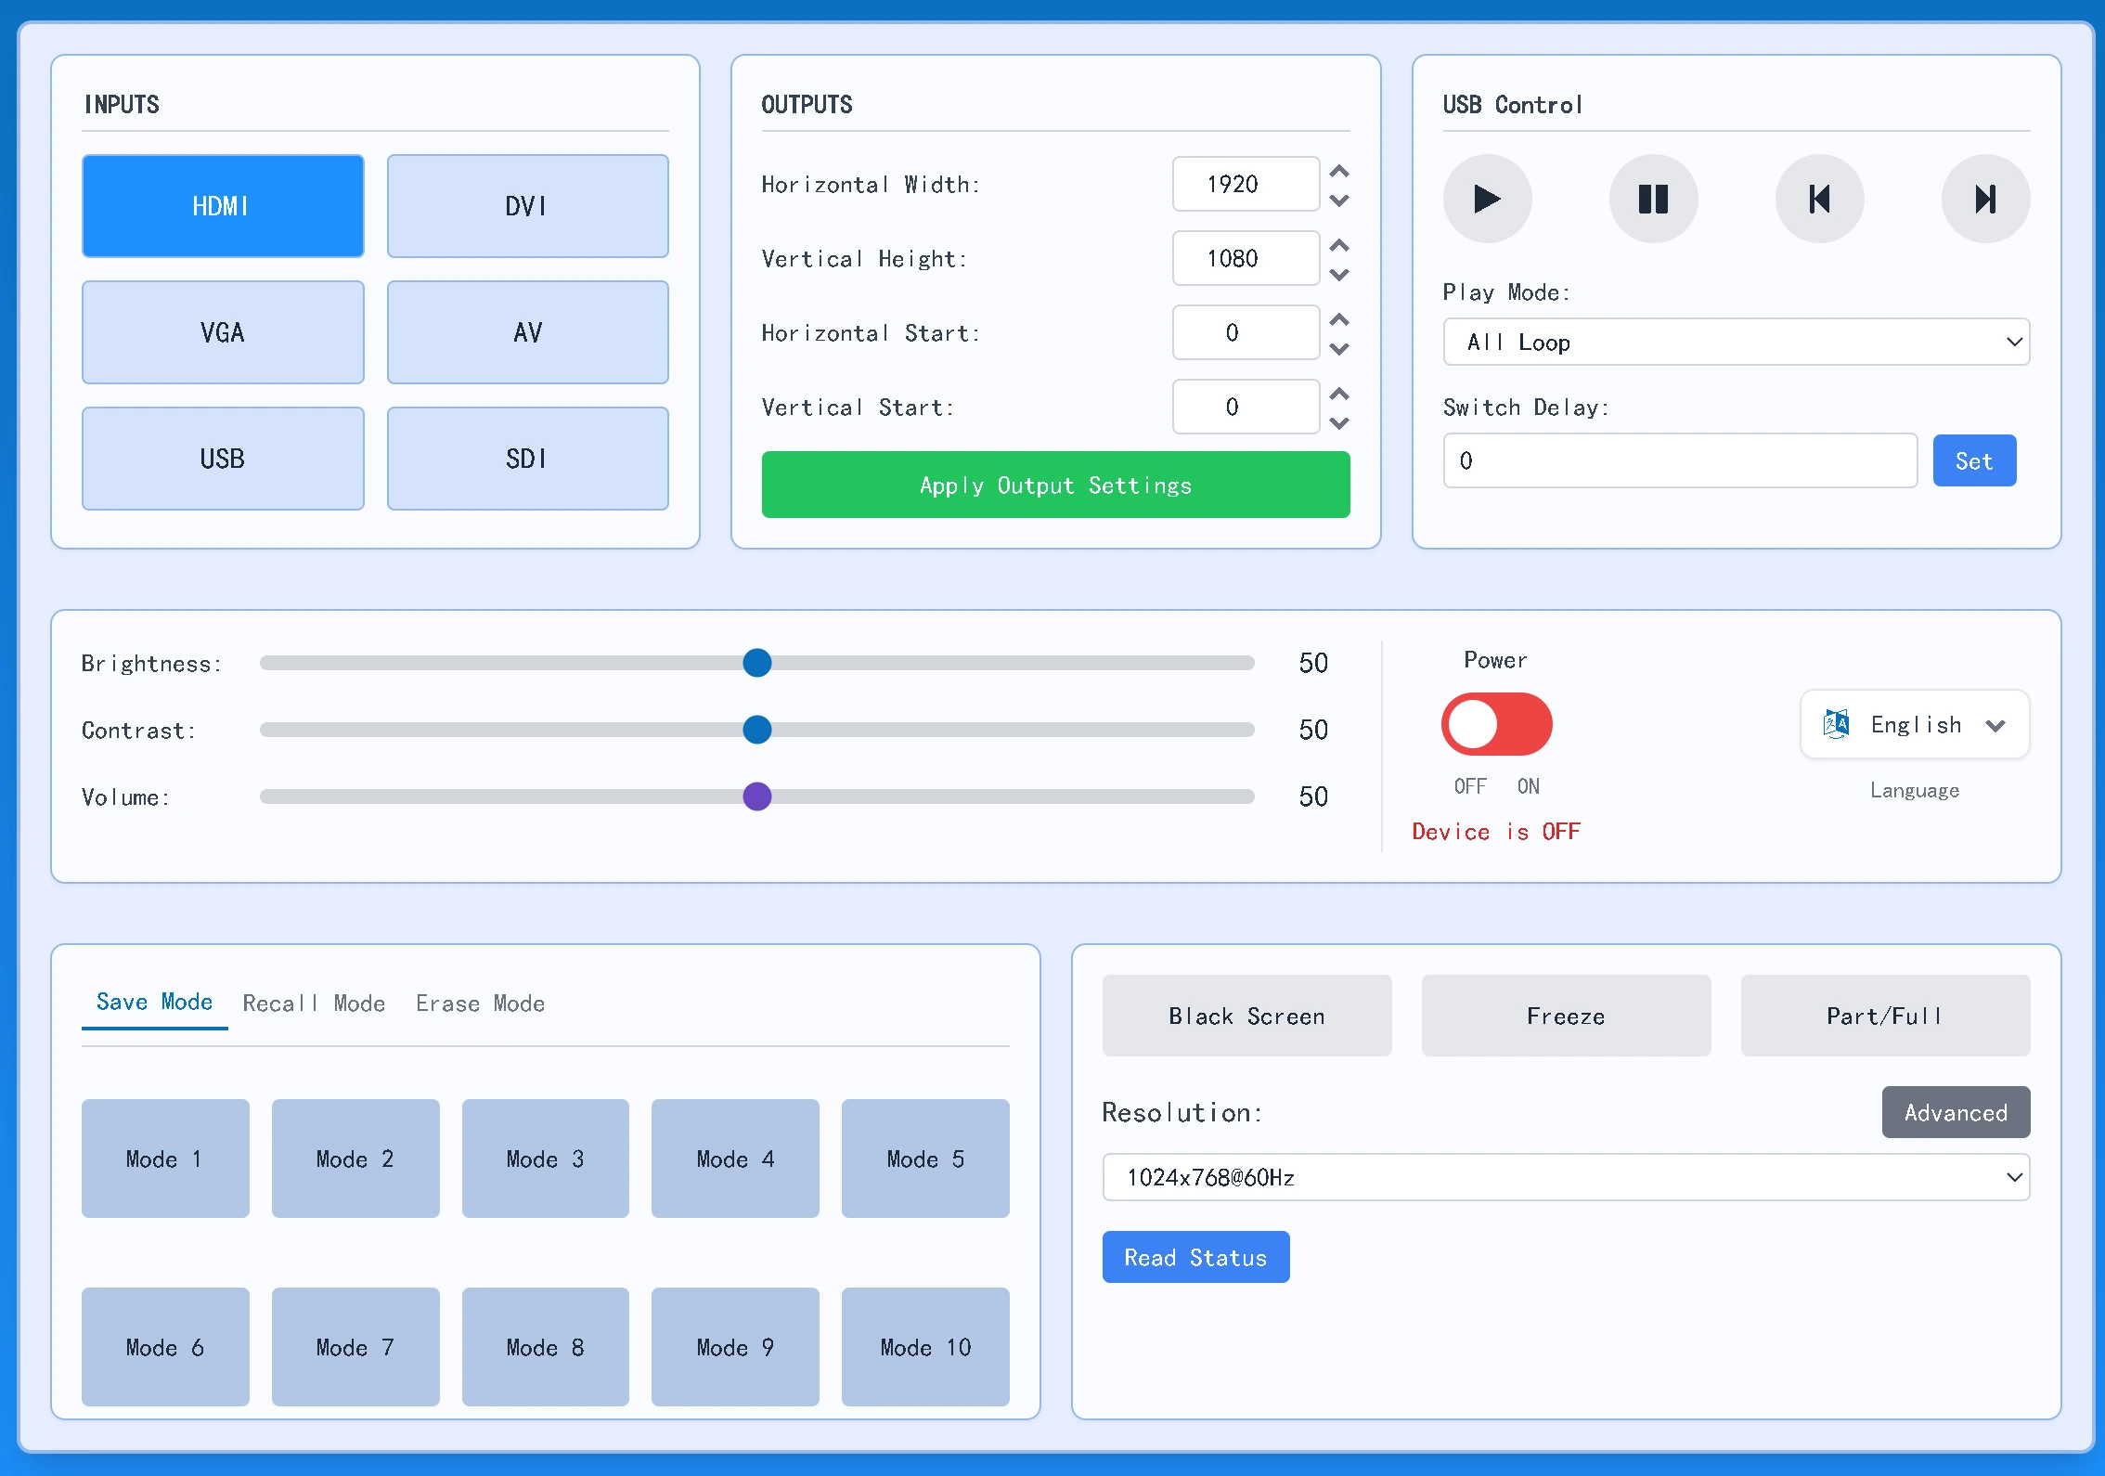Save to Mode 3
2105x1476 pixels.
546,1159
